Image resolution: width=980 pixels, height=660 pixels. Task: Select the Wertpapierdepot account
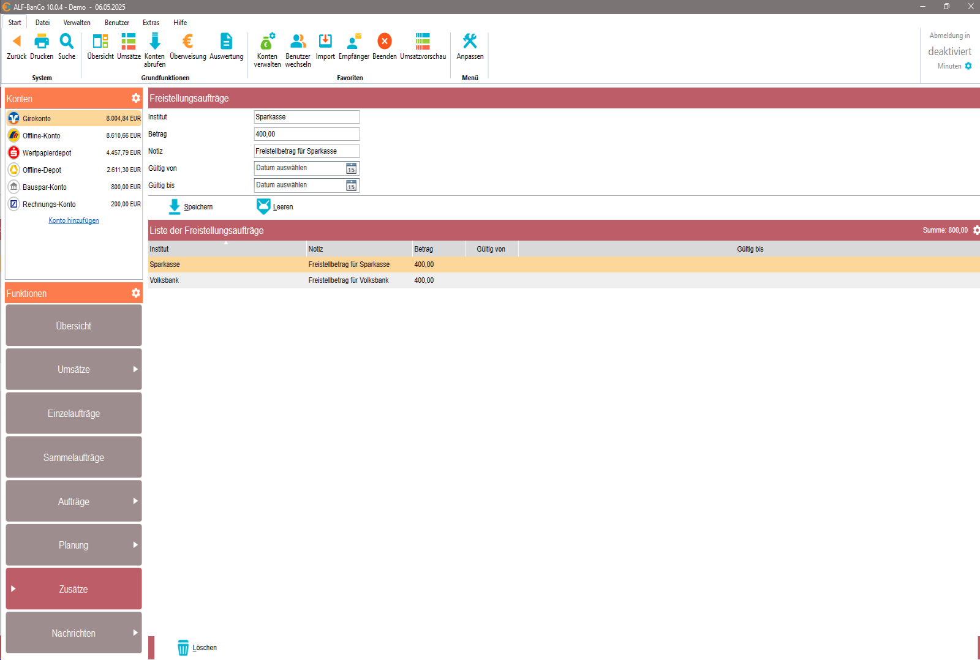(x=73, y=152)
